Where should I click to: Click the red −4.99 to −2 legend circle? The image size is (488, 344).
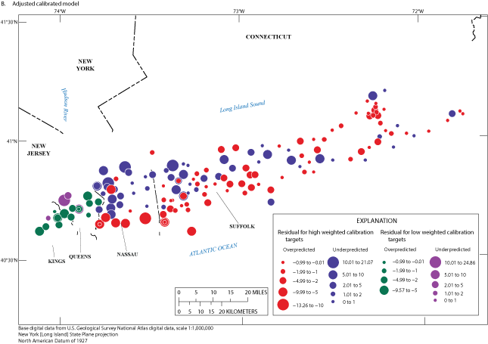click(x=282, y=280)
